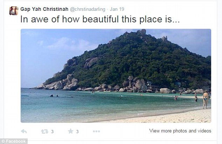This screenshot has height=144, width=222.
Task: Click the favorite count number
Action: pyautogui.click(x=77, y=131)
